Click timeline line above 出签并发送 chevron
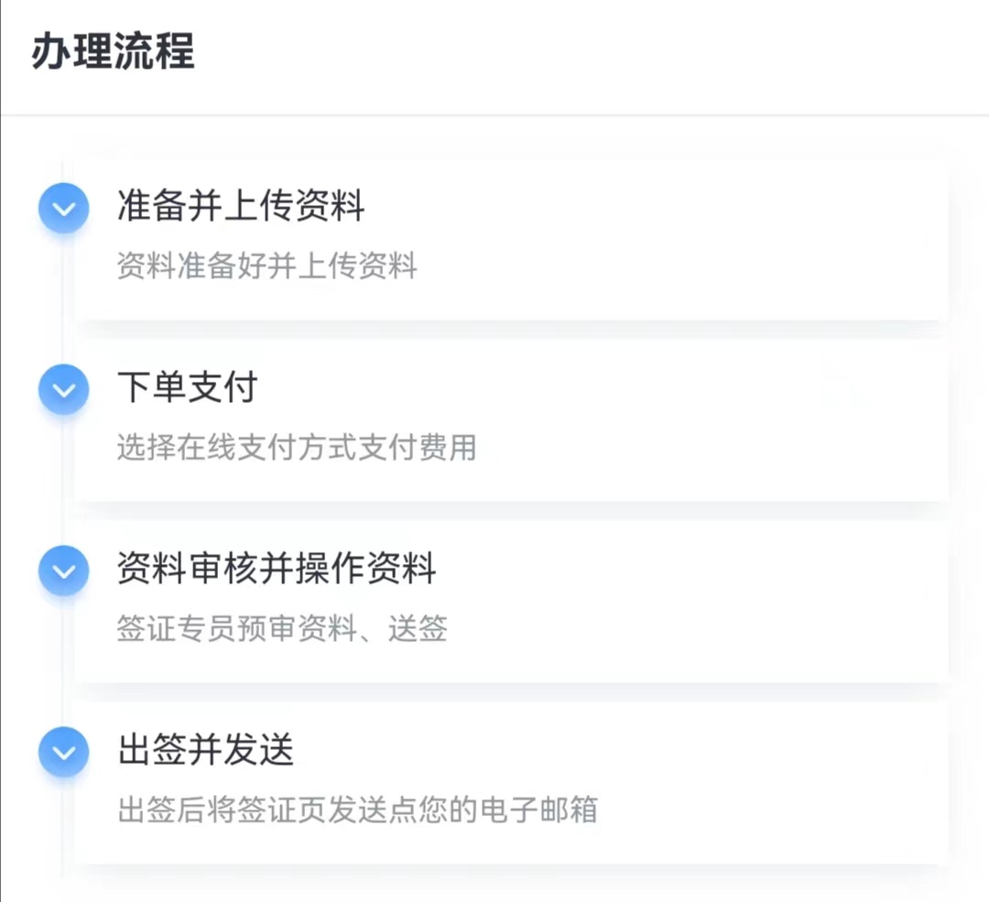 coord(63,661)
